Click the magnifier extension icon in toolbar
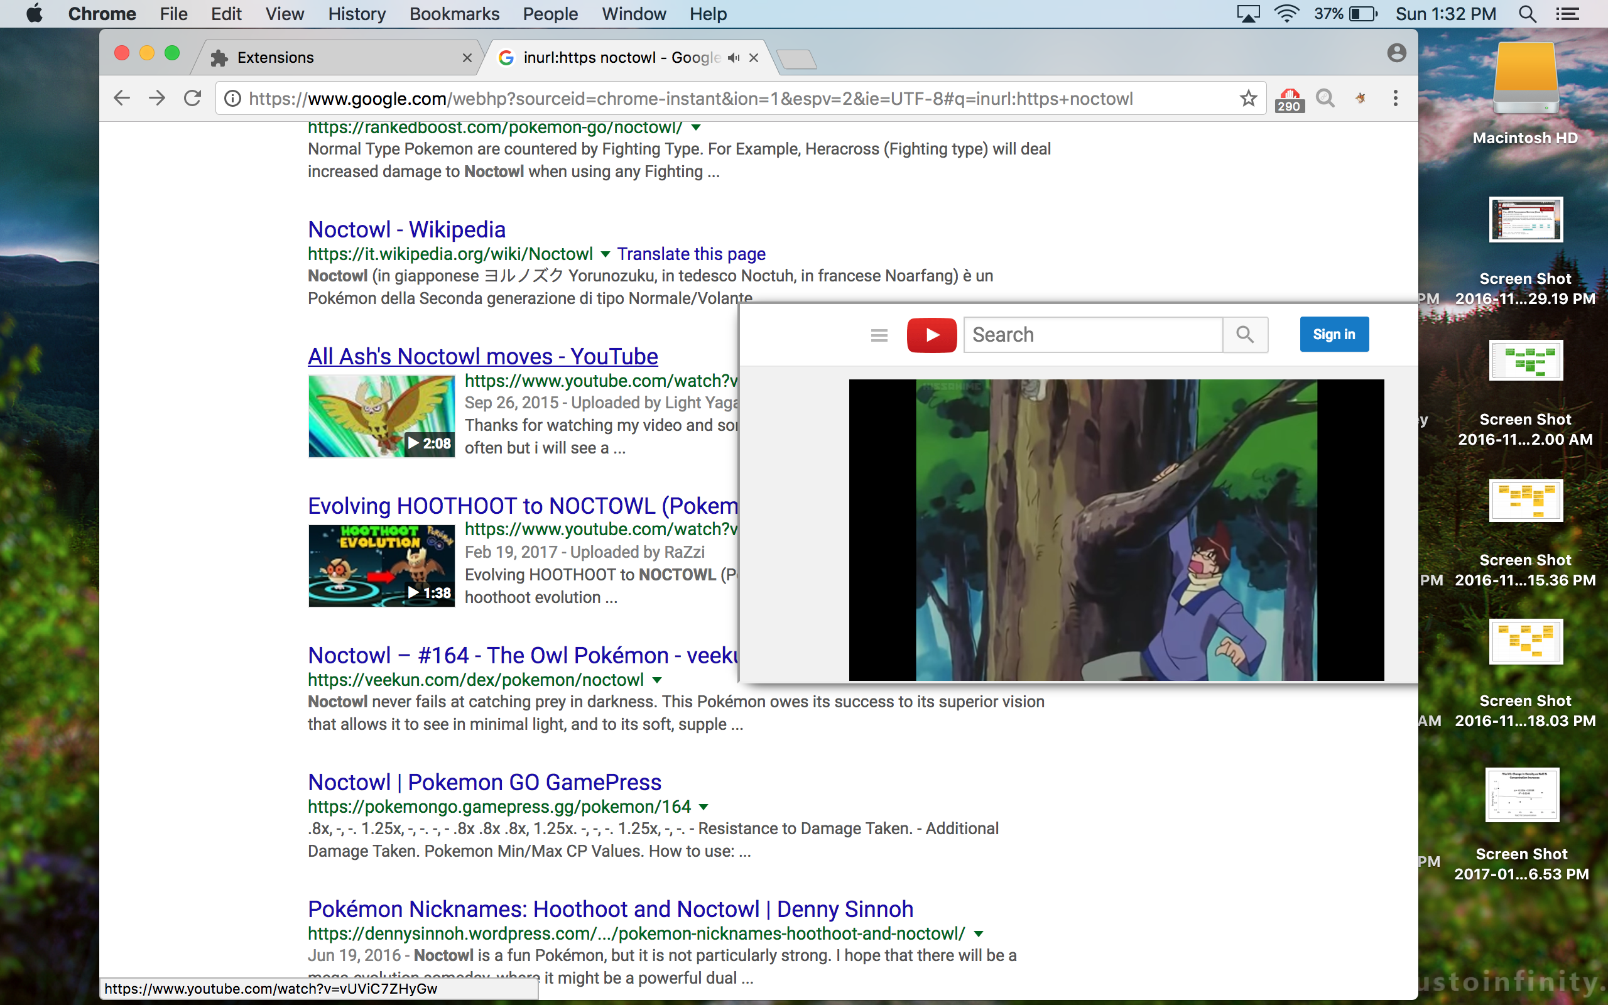The width and height of the screenshot is (1608, 1005). pyautogui.click(x=1325, y=99)
